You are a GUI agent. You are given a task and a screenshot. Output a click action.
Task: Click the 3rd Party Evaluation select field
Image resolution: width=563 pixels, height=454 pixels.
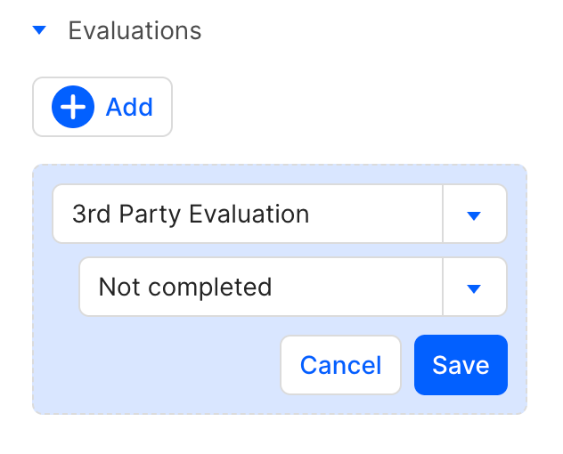(x=248, y=215)
